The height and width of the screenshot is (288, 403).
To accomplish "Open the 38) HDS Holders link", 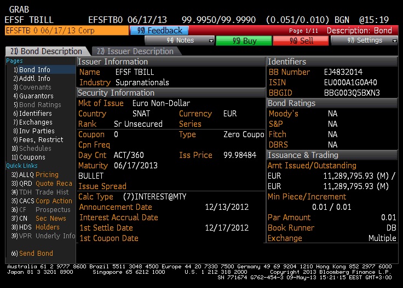I will tap(35, 227).
